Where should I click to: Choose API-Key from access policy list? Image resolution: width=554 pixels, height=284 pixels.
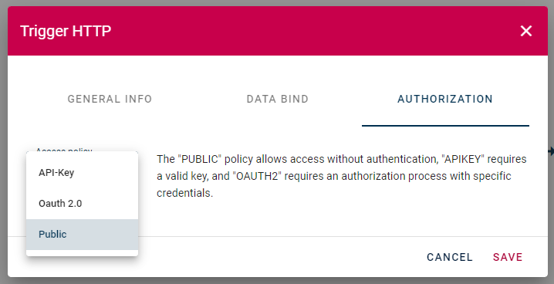(82, 173)
